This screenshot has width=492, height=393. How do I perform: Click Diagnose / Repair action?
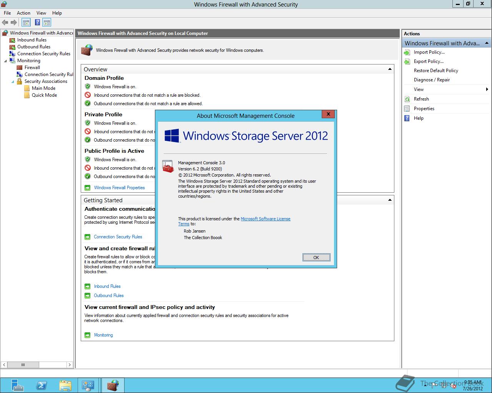coord(432,80)
